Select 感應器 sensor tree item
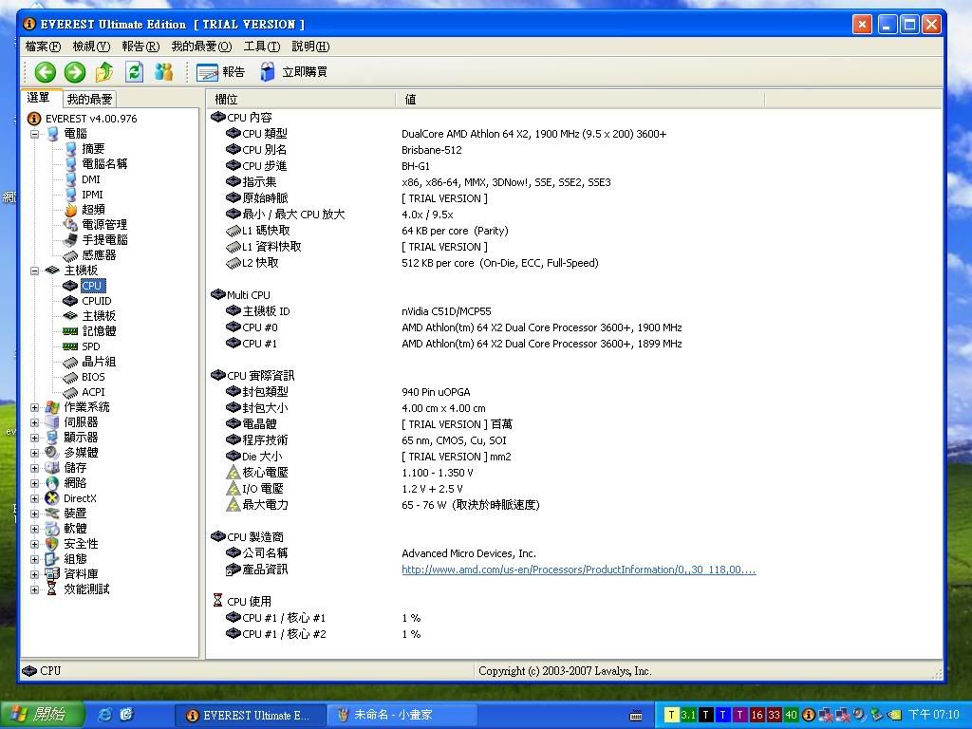This screenshot has height=729, width=972. pos(99,255)
